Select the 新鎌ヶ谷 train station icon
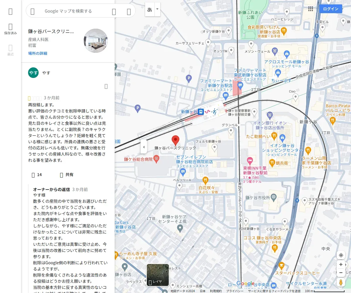The height and width of the screenshot is (293, 351). click(x=201, y=112)
